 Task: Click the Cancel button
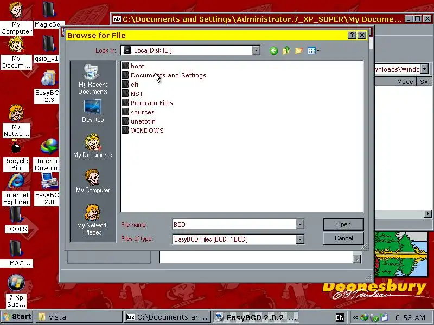(x=343, y=238)
